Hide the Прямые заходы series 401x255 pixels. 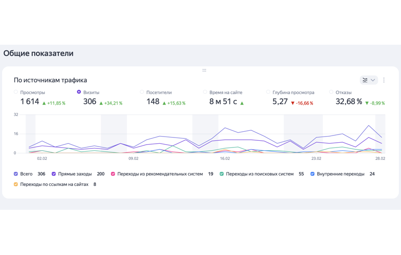point(54,174)
